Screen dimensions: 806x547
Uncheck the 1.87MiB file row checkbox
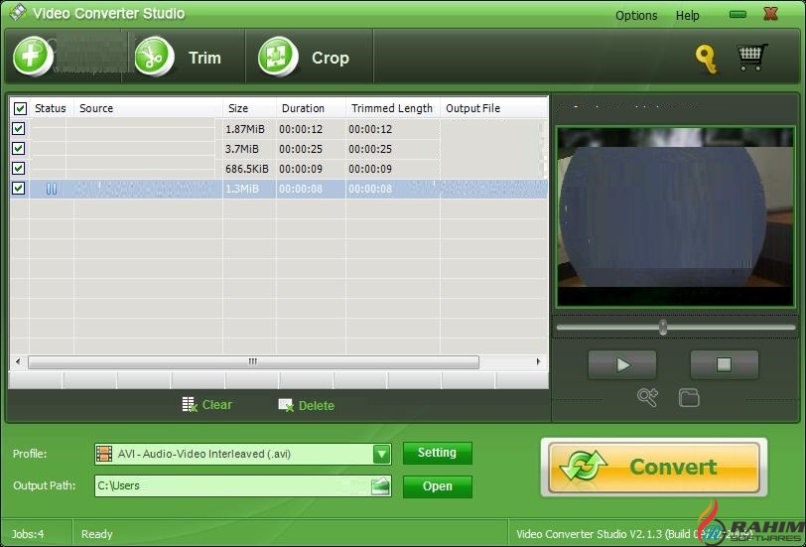pyautogui.click(x=19, y=128)
